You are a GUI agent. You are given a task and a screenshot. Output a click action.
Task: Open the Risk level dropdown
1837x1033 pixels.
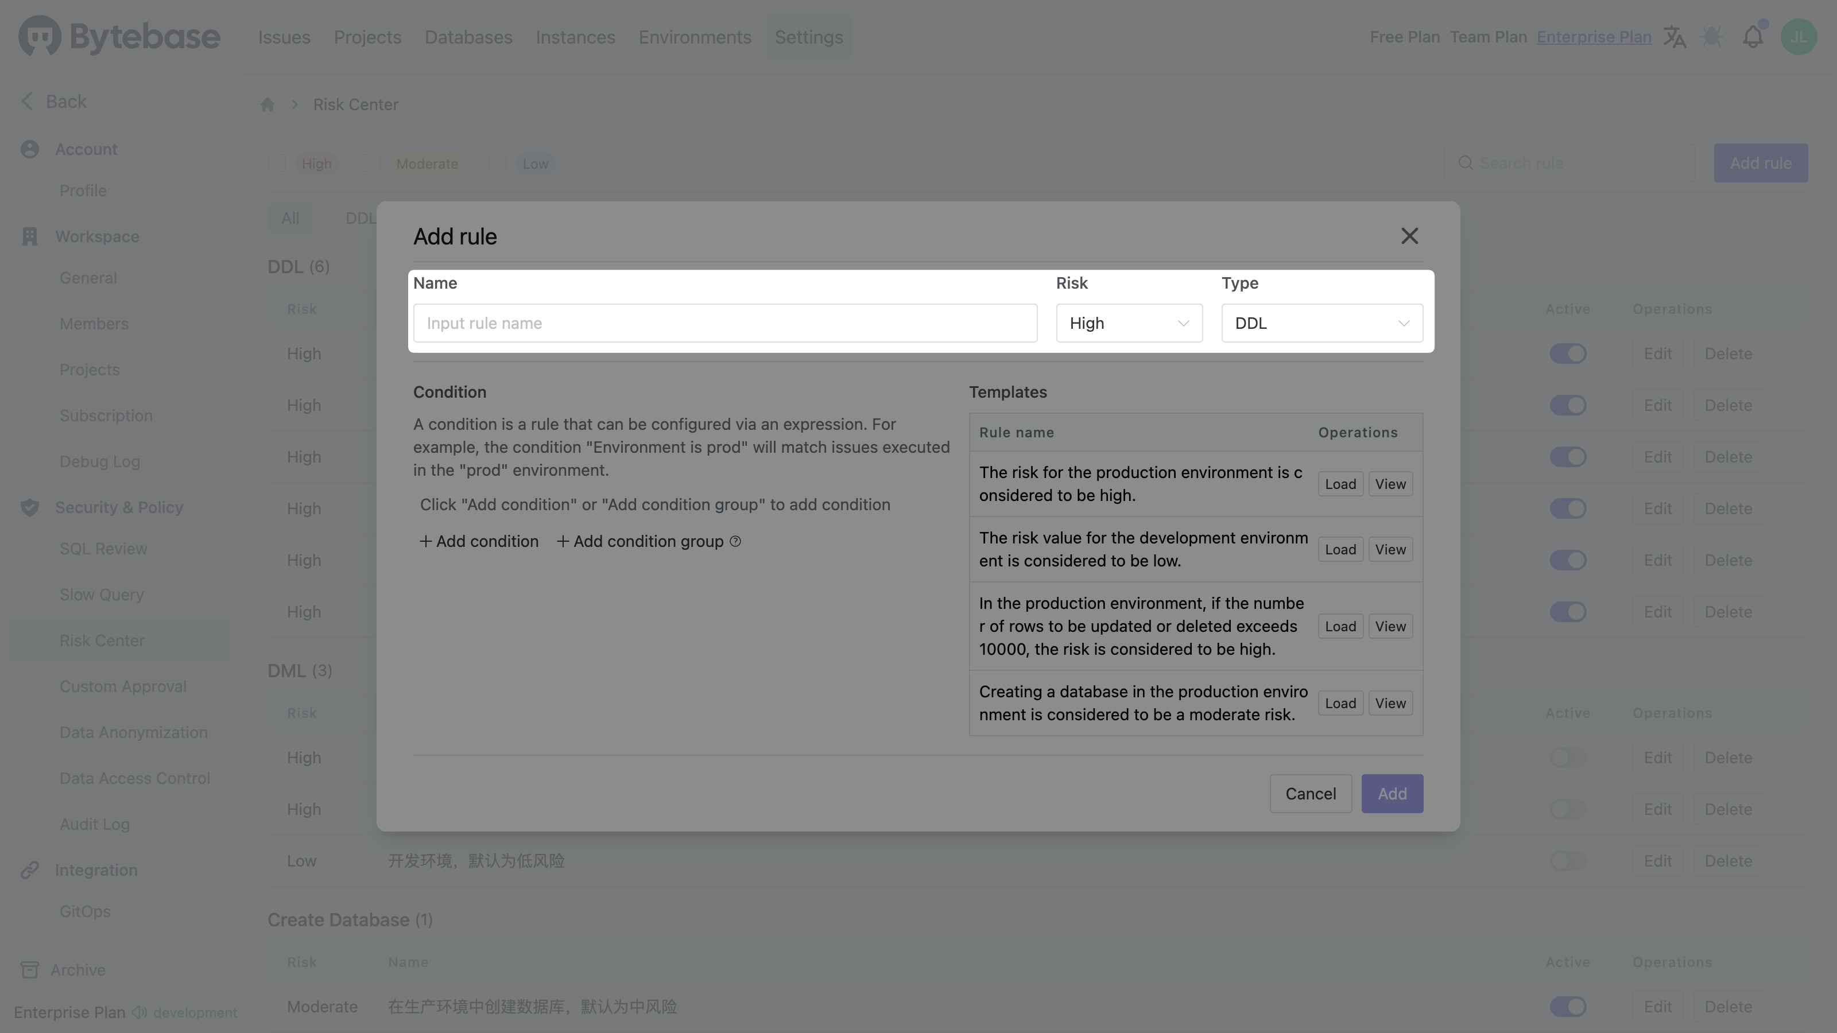(x=1129, y=324)
